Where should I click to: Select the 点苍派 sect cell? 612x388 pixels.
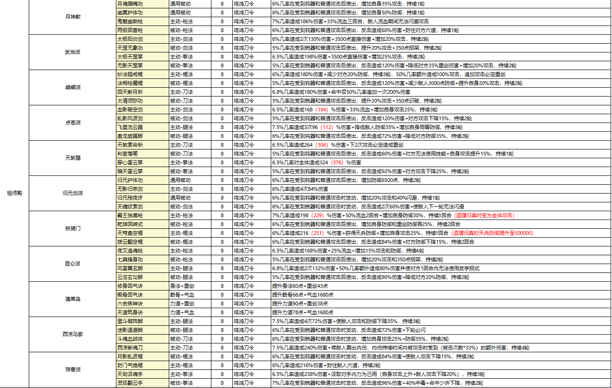pyautogui.click(x=73, y=123)
